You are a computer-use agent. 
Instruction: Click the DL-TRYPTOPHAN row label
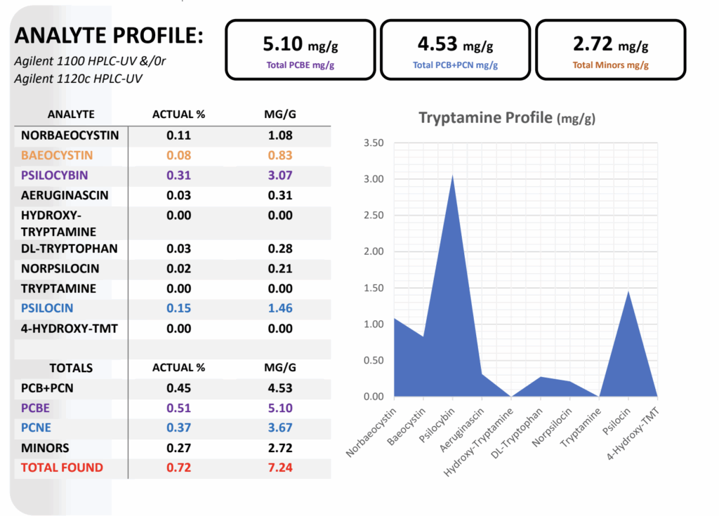70,249
